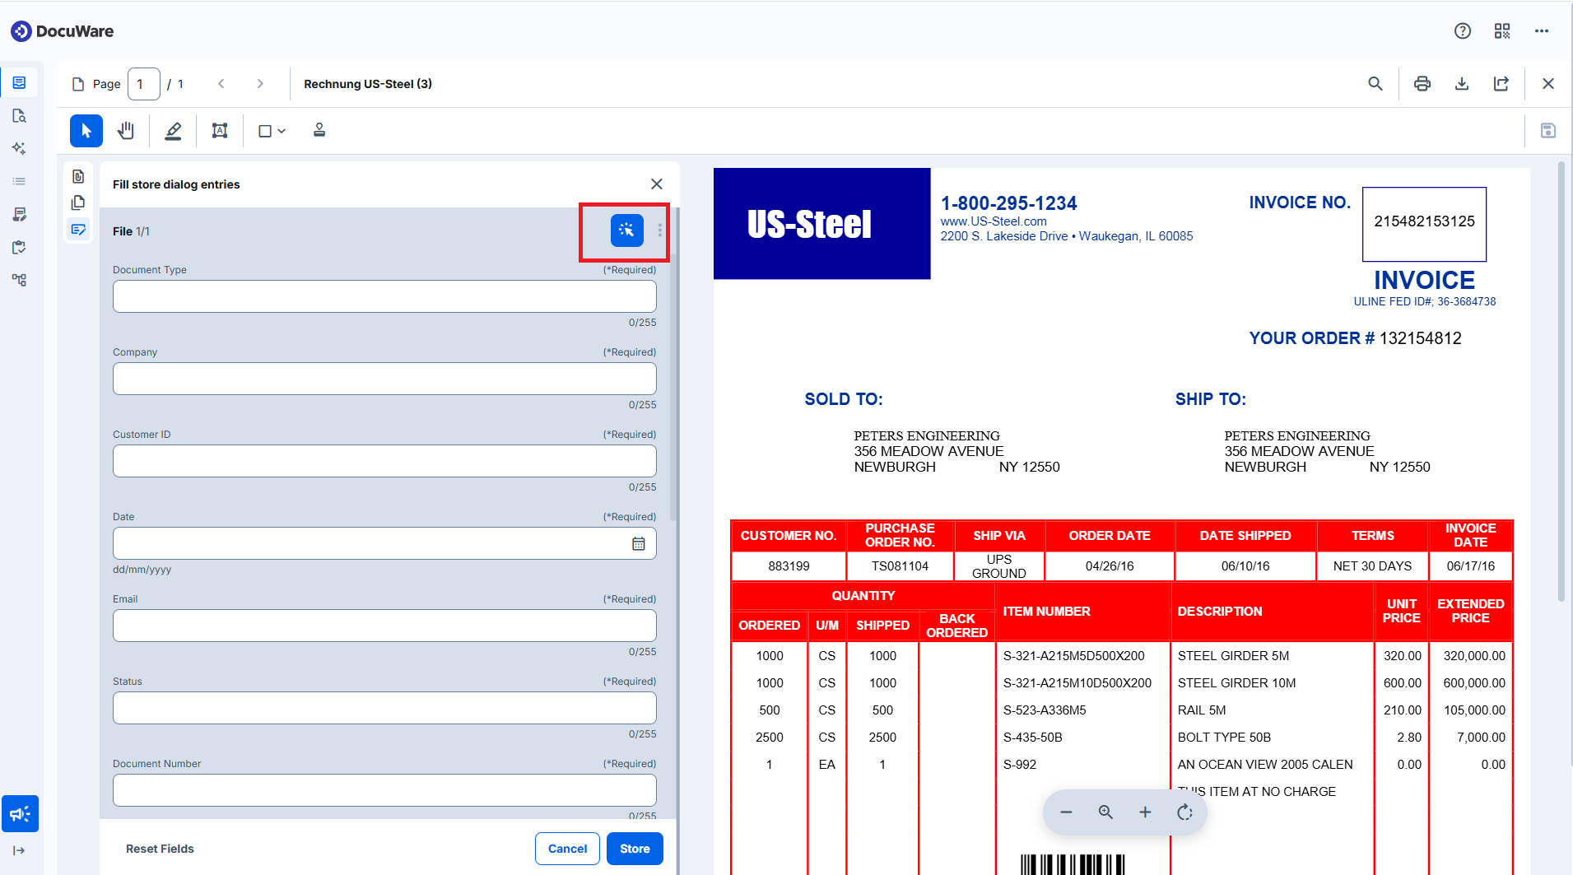The height and width of the screenshot is (875, 1573).
Task: Click the Cancel button
Action: [568, 849]
